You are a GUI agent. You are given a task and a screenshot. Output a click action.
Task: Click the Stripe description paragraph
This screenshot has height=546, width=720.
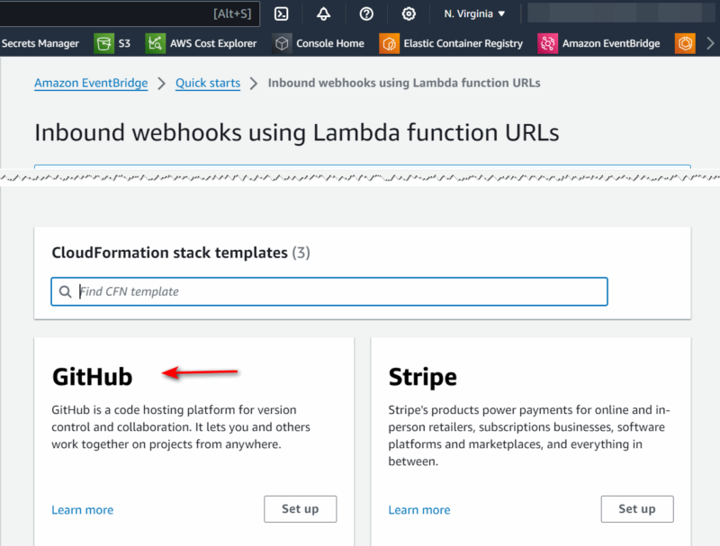click(x=529, y=435)
